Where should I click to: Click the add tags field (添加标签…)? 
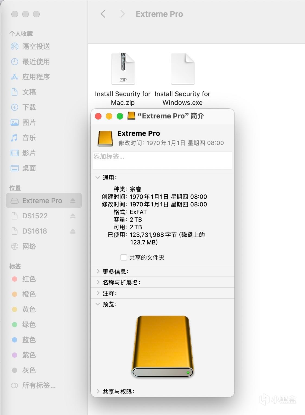(163, 160)
